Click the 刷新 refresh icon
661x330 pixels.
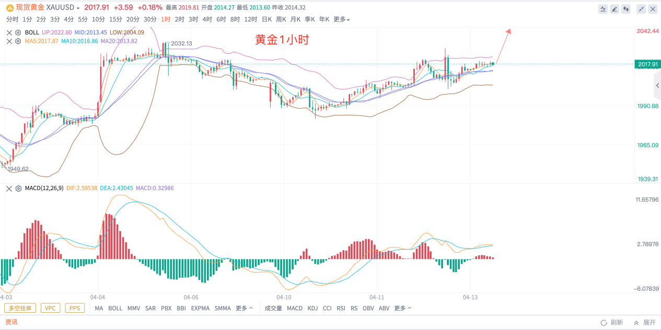click(x=604, y=323)
